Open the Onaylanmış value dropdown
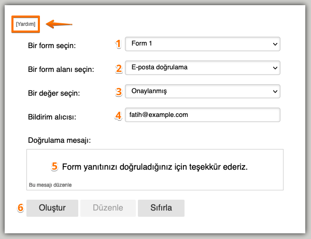Viewport: 311px width, 239px height. click(x=203, y=92)
